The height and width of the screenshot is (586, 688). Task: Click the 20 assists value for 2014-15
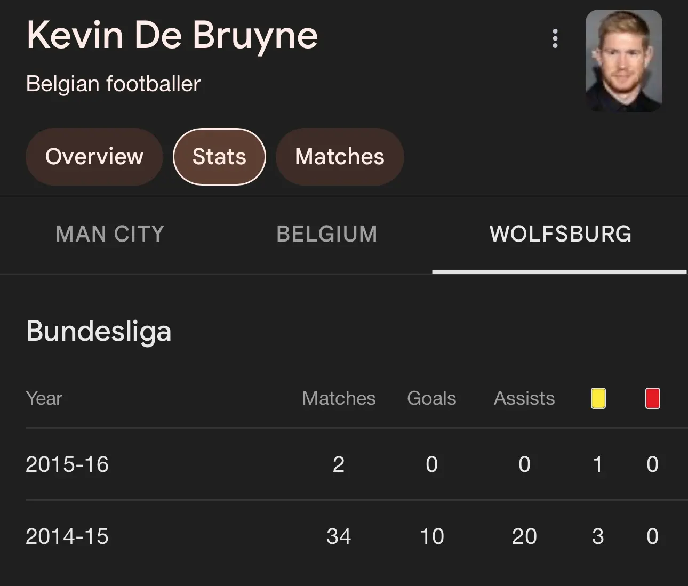click(524, 536)
